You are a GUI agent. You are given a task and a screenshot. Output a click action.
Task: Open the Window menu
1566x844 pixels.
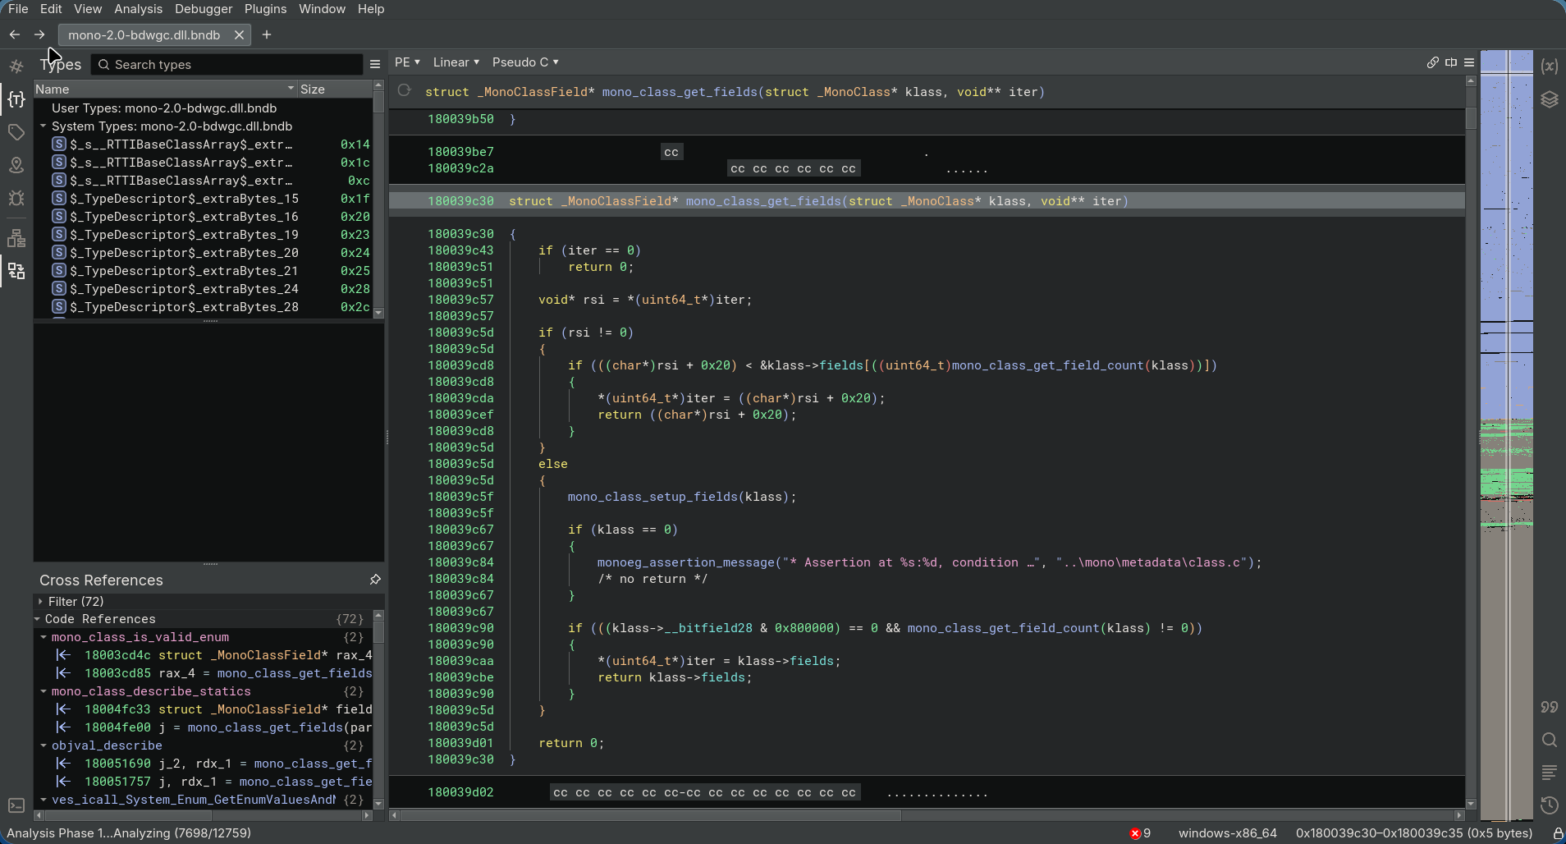(x=322, y=9)
